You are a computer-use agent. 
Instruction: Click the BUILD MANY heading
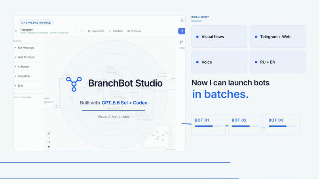click(200, 17)
